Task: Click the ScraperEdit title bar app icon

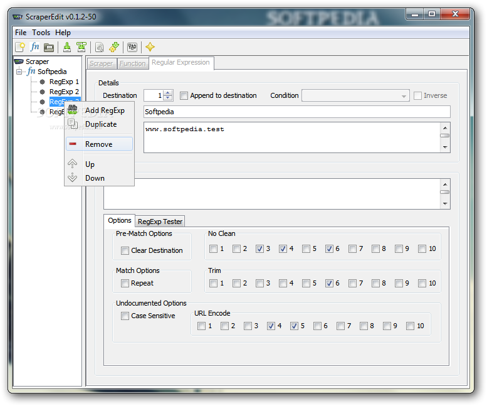Action: click(18, 17)
